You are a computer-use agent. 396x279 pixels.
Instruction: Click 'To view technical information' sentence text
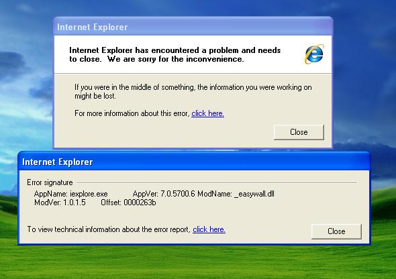[109, 229]
